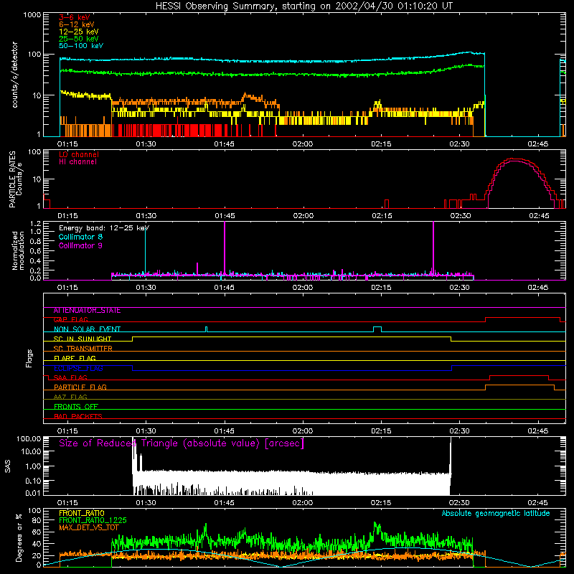
Task: Select the MAX_DET_VS_TOT legend label
Action: pyautogui.click(x=89, y=527)
